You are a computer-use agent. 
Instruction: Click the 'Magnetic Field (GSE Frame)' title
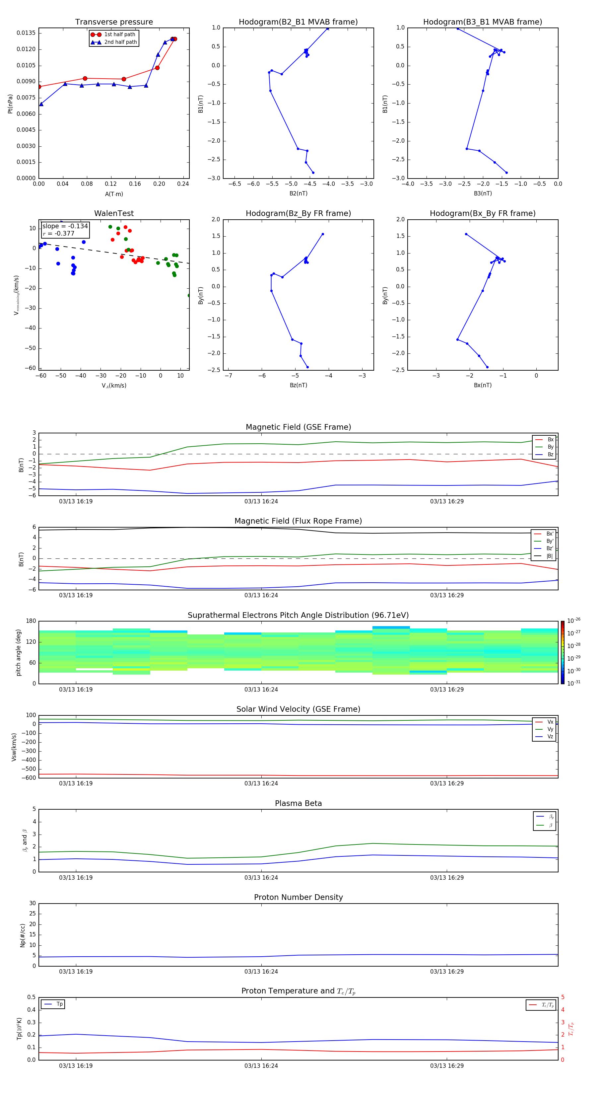tap(298, 427)
